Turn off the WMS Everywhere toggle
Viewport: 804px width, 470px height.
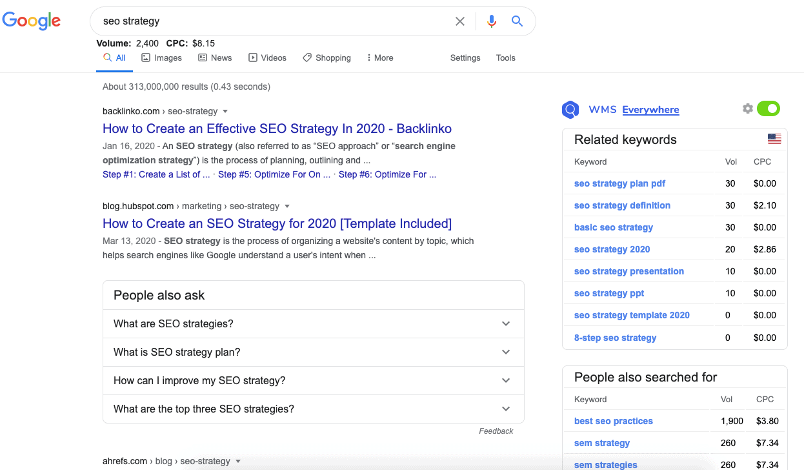[769, 108]
